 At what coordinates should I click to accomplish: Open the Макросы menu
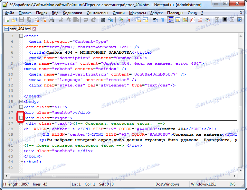tap(138, 13)
